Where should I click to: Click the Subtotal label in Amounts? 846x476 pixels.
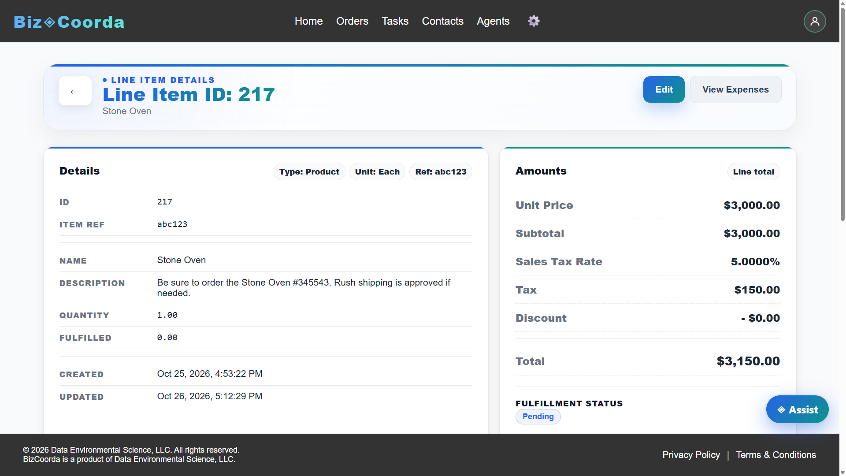pyautogui.click(x=540, y=233)
